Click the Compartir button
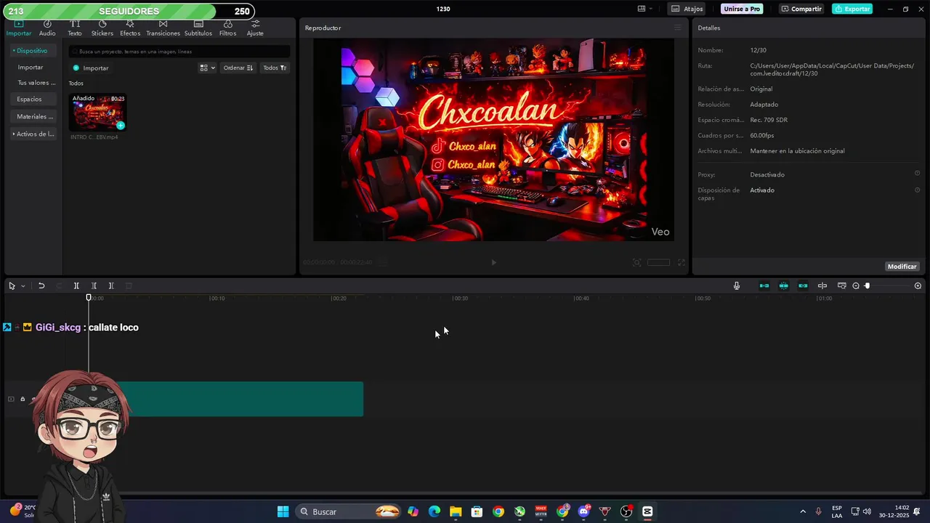 [x=801, y=9]
